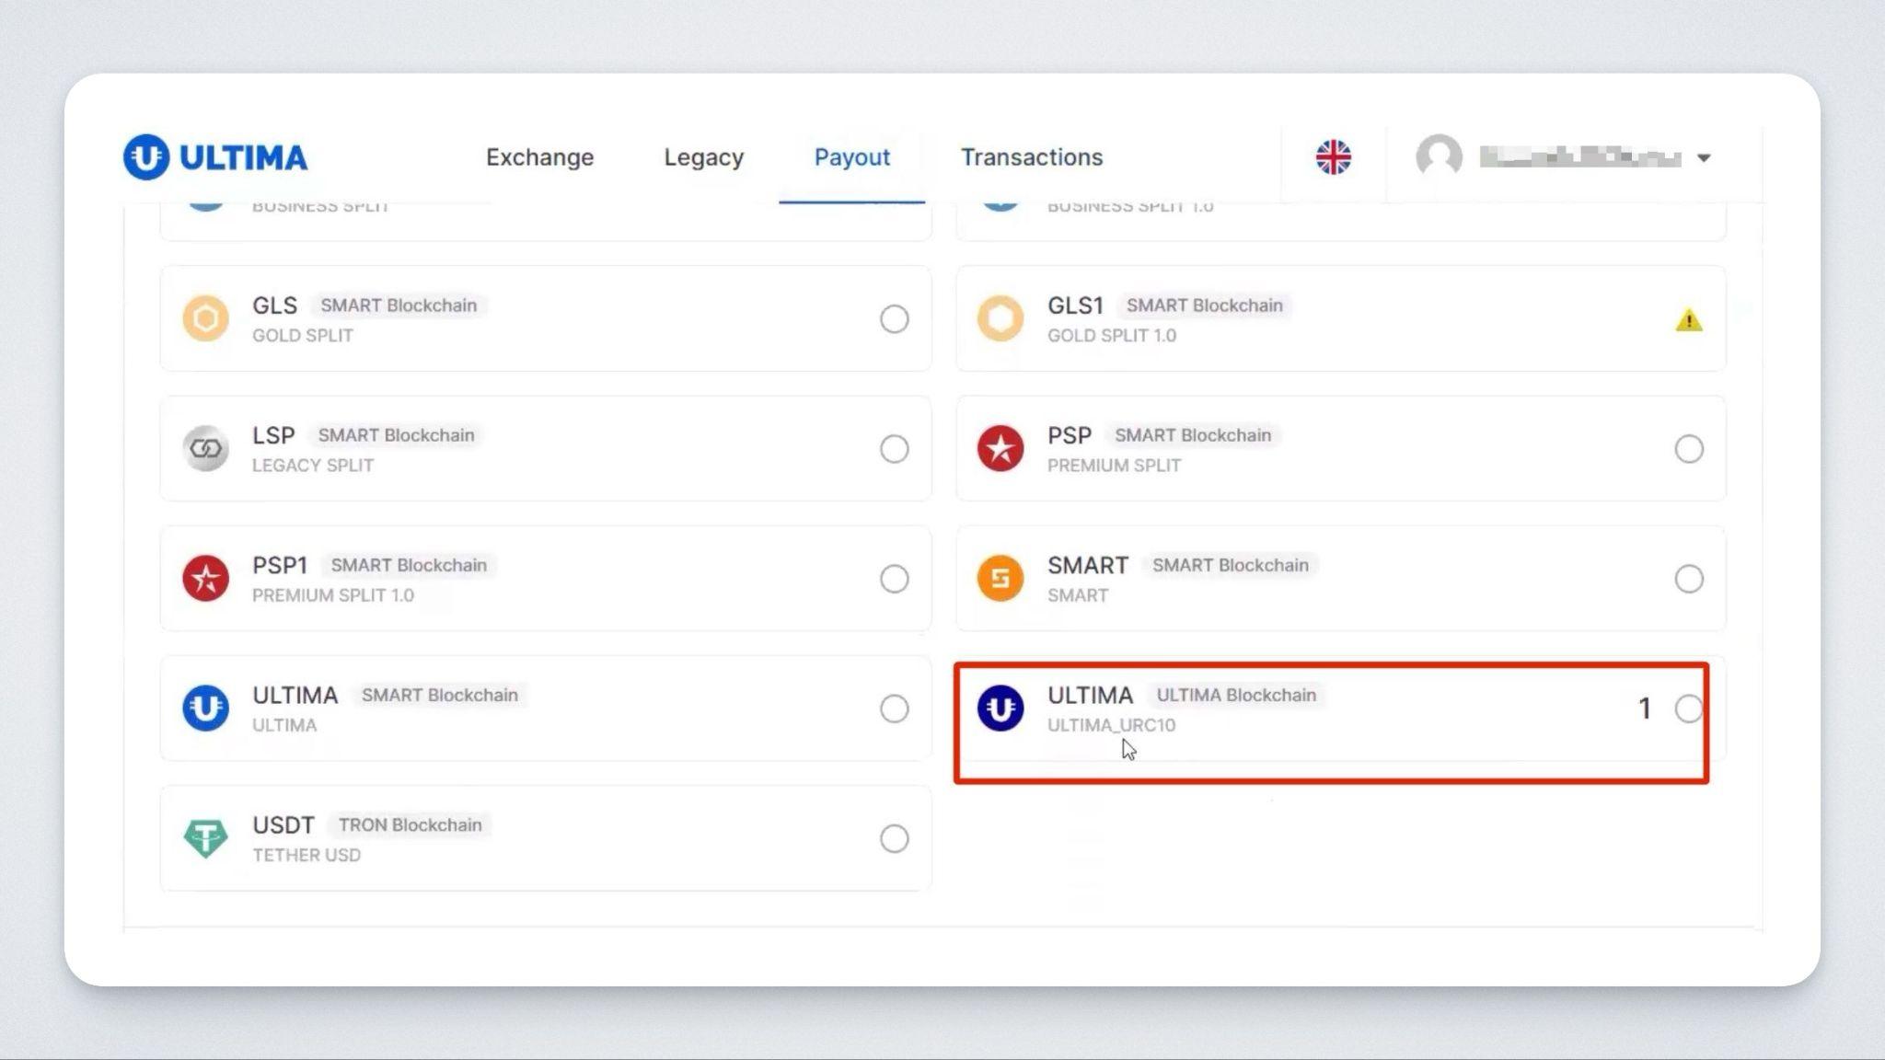Open the language selector UK flag
Screen dimensions: 1885x1060
click(1333, 157)
